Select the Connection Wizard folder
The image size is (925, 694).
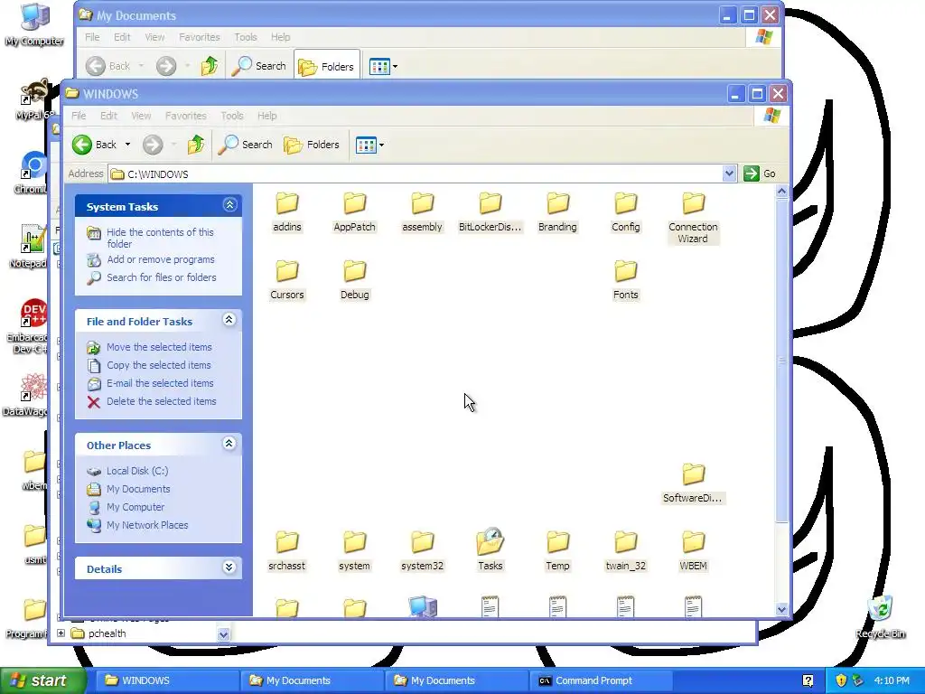pos(693,218)
